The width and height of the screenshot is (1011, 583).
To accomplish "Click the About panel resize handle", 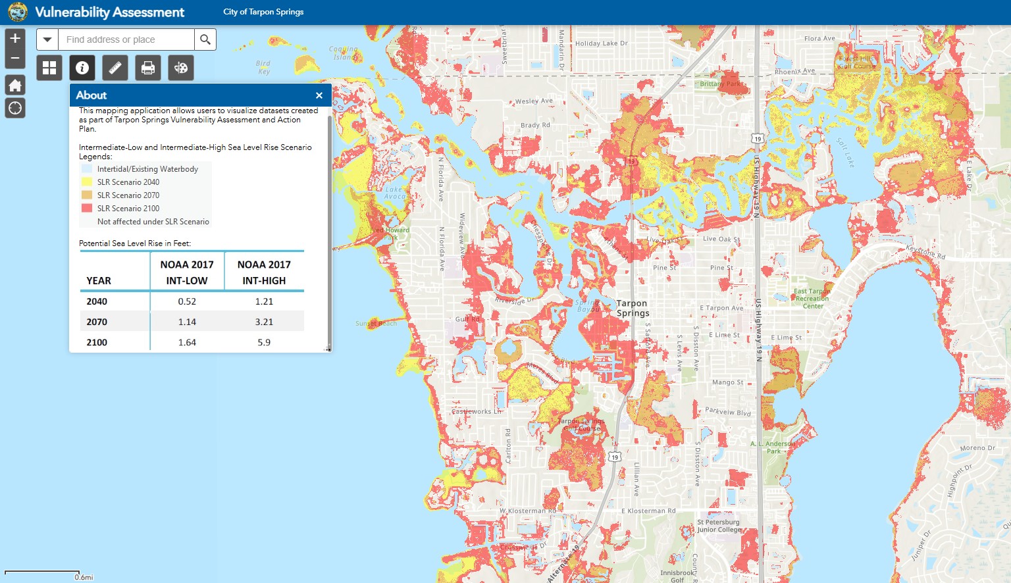I will coord(328,349).
